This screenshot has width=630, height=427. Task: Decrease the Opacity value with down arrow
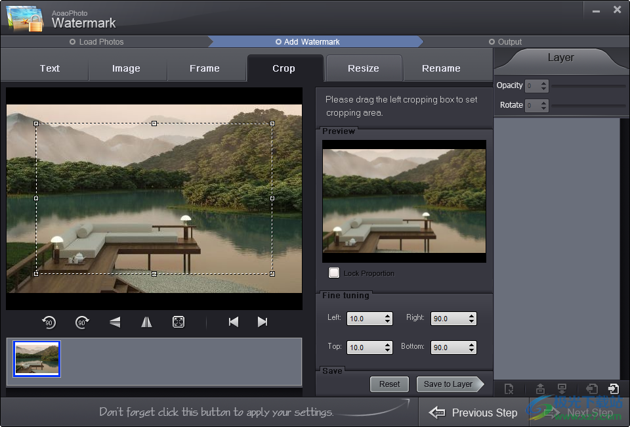coord(543,89)
